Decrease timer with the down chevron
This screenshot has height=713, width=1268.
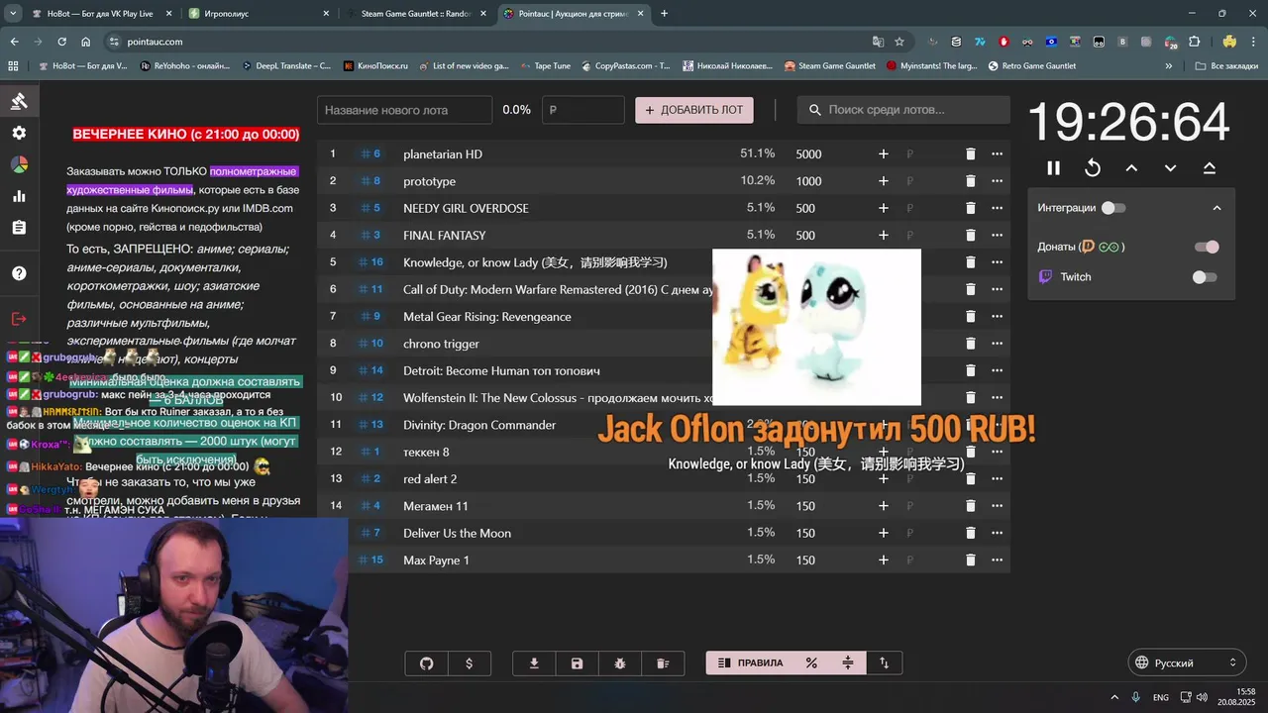tap(1170, 168)
